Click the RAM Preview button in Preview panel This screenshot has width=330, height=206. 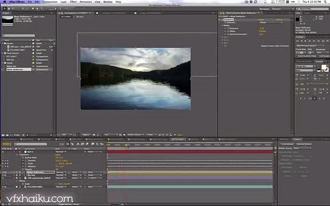(x=328, y=41)
